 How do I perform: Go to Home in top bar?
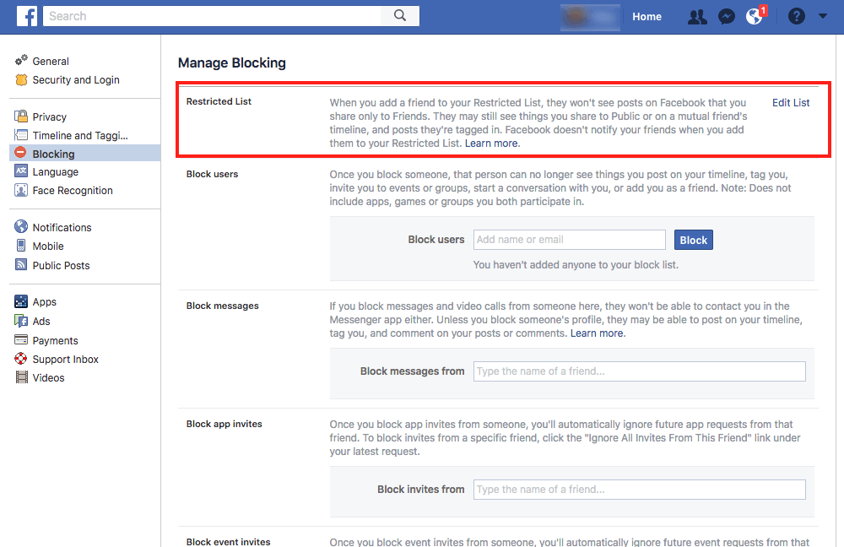coord(647,17)
